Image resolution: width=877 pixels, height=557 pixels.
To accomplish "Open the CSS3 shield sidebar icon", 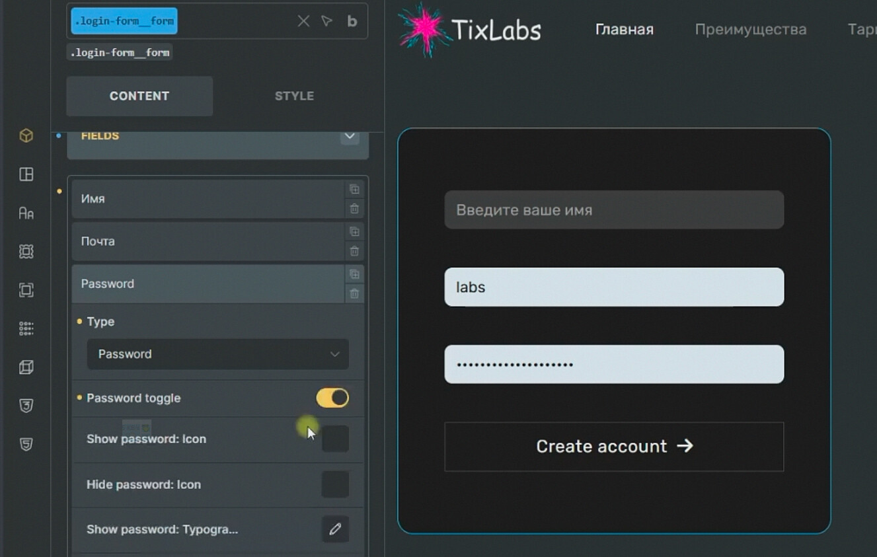I will coord(26,406).
